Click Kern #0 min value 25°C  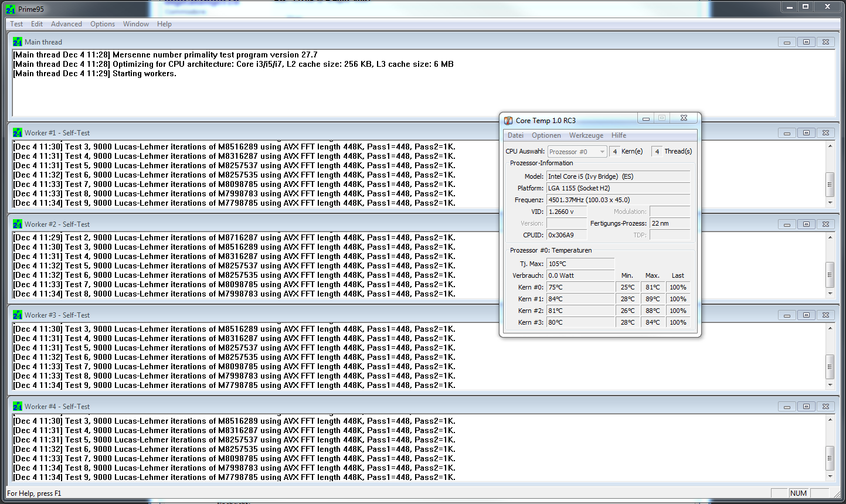click(628, 287)
